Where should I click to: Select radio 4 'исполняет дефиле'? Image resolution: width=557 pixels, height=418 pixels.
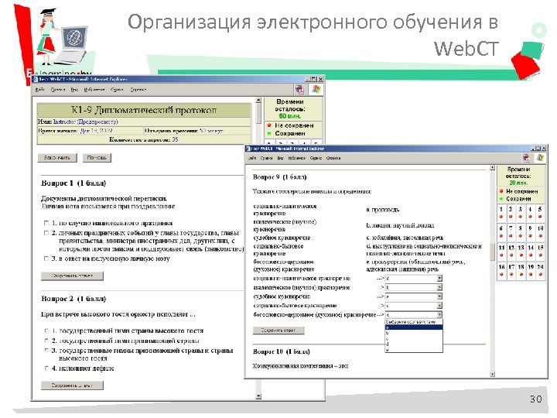46,368
